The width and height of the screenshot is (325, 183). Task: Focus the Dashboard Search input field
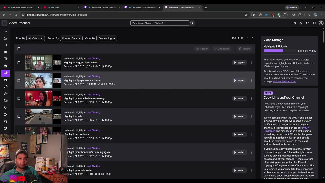click(160, 23)
